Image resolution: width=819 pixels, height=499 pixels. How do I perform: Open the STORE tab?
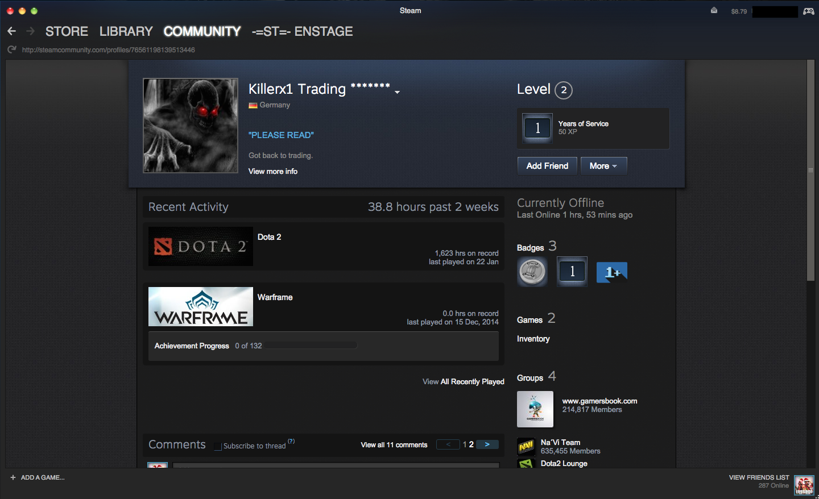(67, 31)
